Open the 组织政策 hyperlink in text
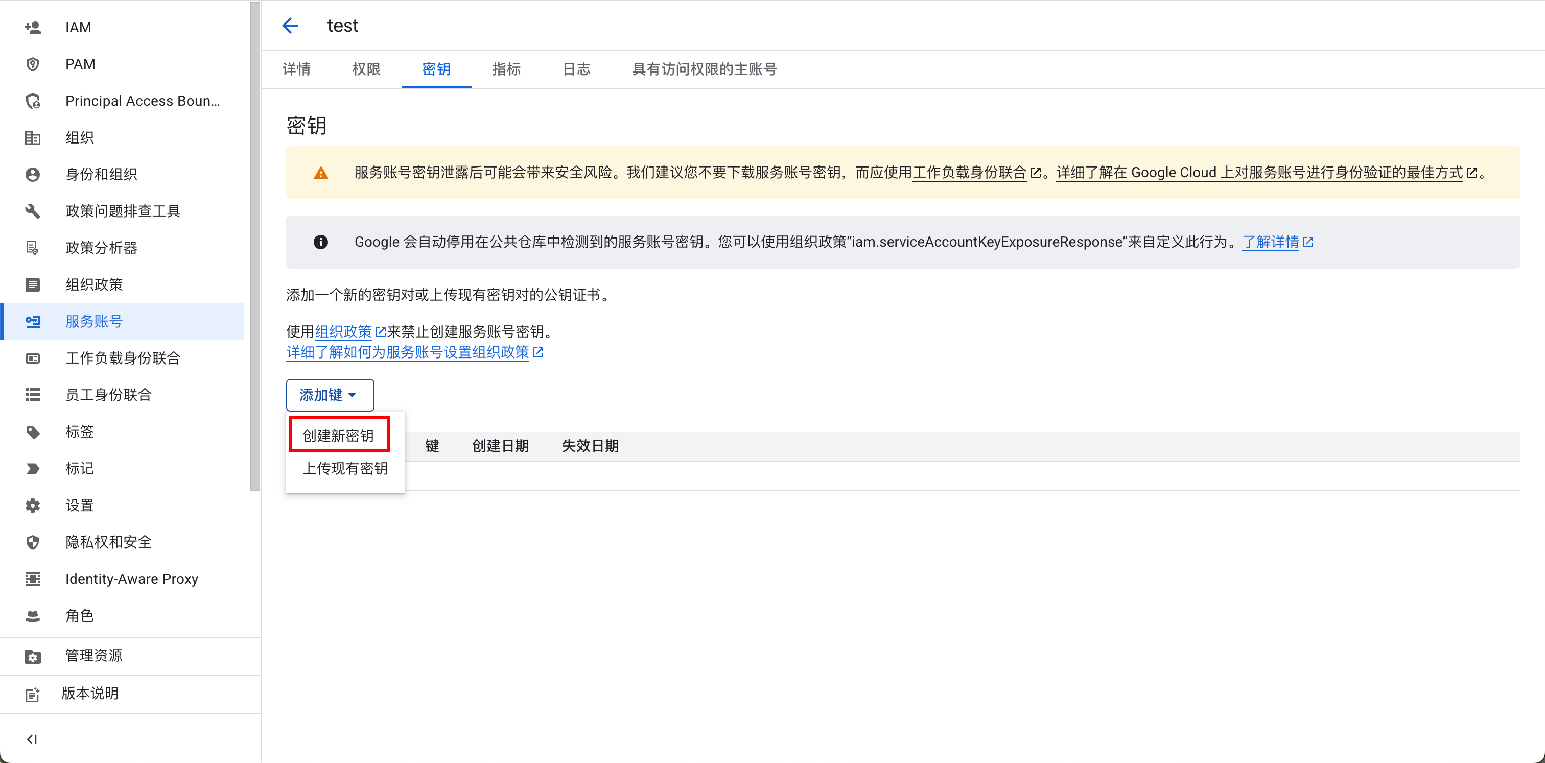1545x763 pixels. (344, 331)
